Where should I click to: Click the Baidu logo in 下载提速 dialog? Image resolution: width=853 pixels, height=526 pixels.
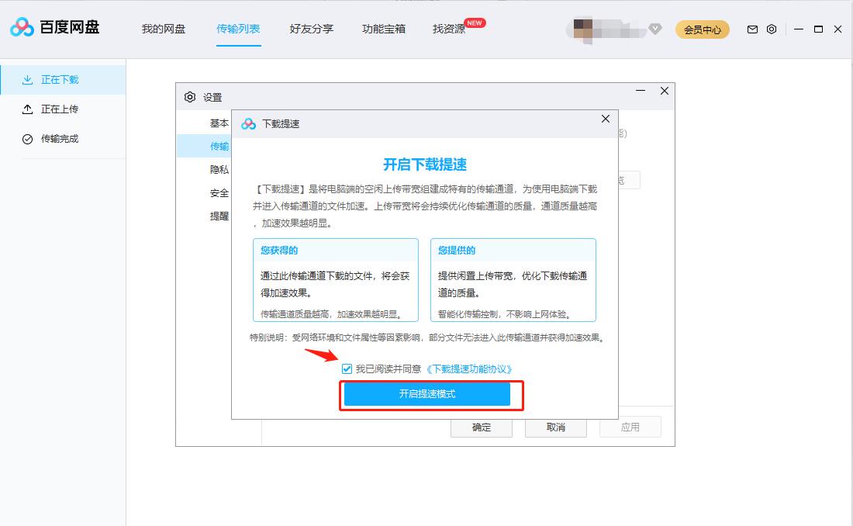[x=248, y=122]
